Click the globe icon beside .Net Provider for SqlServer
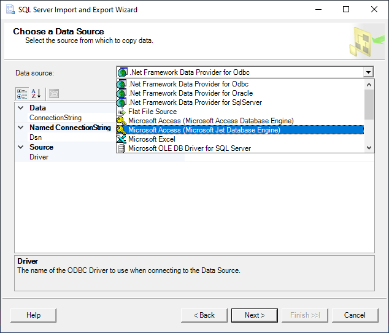Viewport: 389px width, 333px height. [121, 102]
